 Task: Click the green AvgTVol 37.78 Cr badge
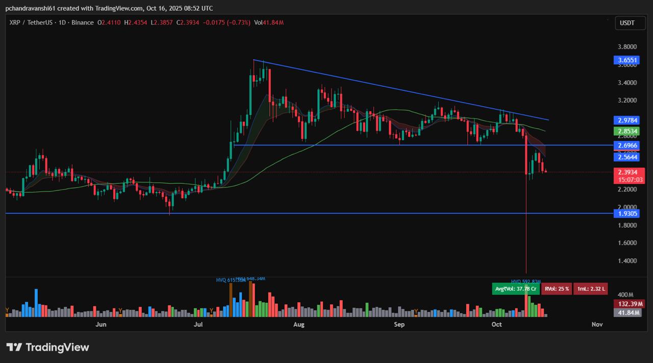point(515,289)
